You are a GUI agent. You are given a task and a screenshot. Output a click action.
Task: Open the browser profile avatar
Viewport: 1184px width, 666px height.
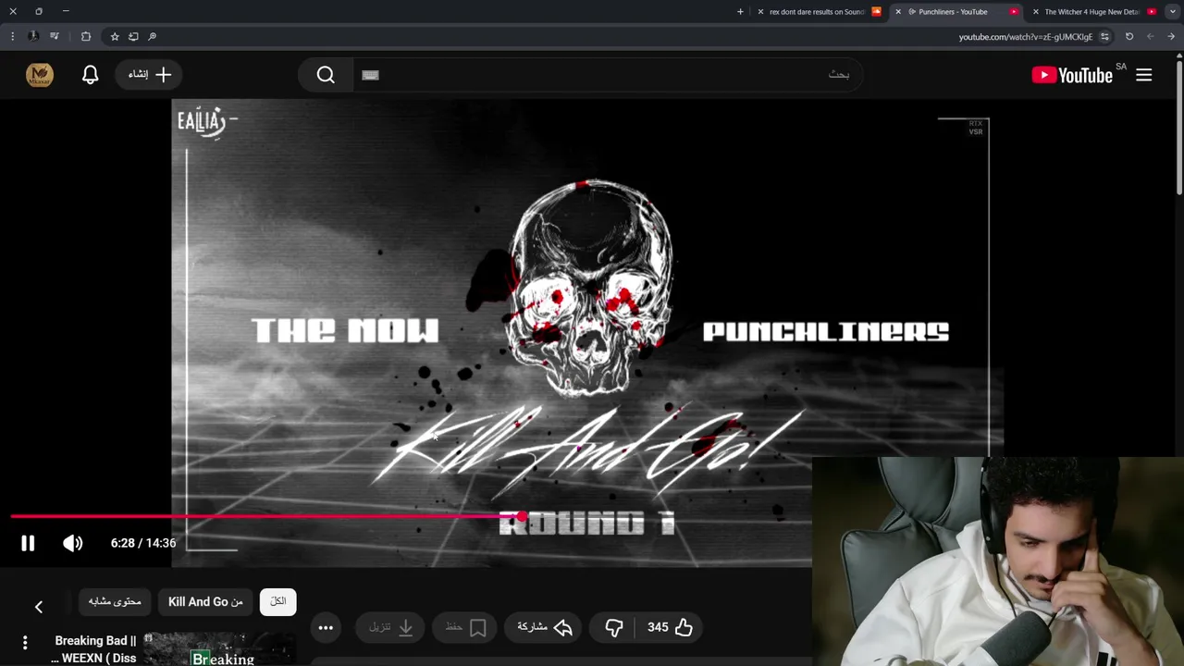(33, 36)
